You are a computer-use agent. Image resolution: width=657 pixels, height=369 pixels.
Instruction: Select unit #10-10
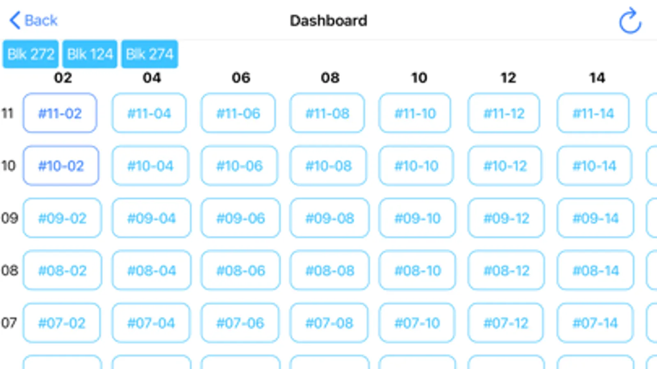coord(416,166)
